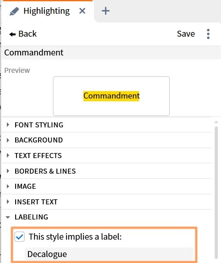Edit the Commandment style name field
221x263 pixels.
(111, 53)
